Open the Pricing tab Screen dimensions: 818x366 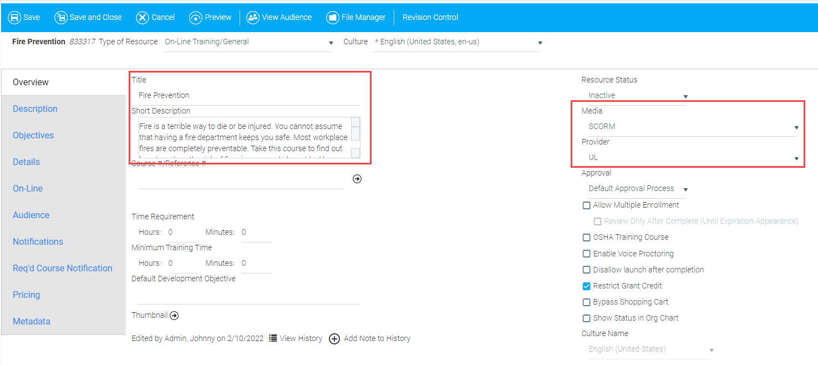coord(27,295)
